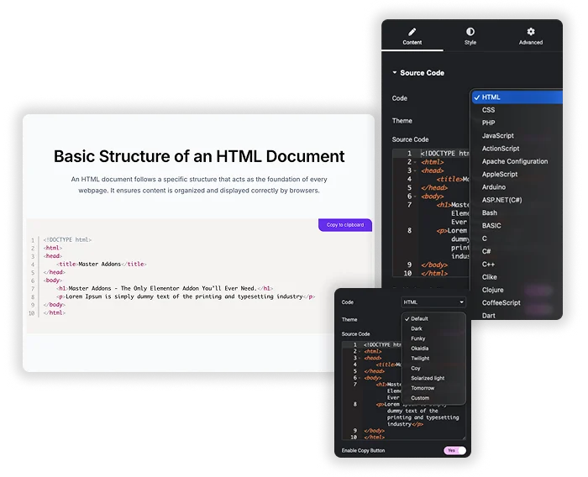
Task: Fold the body tag at line 6 in large editor
Action: 415,197
